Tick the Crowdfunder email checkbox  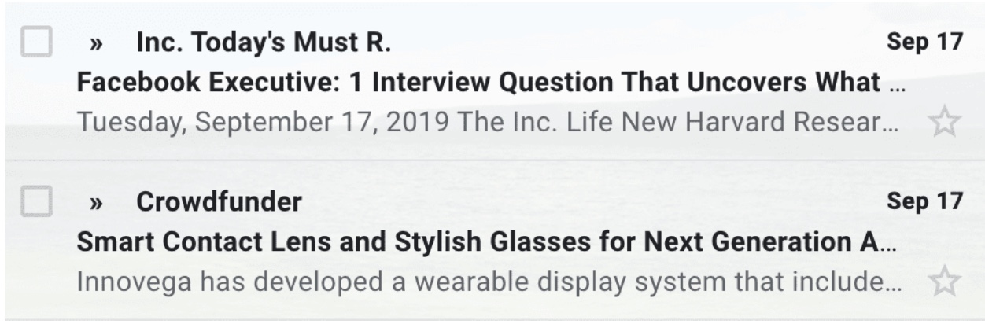coord(36,203)
